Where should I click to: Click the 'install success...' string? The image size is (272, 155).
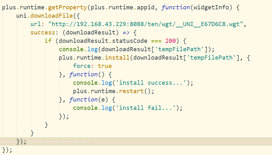coord(151,83)
